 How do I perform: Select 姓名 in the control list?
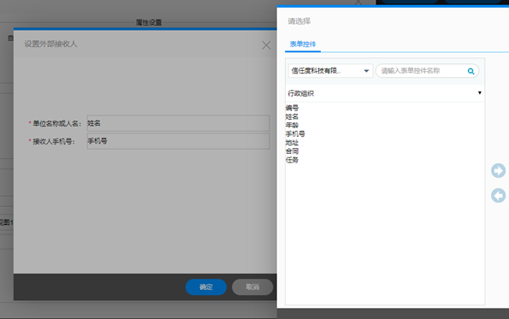click(292, 117)
